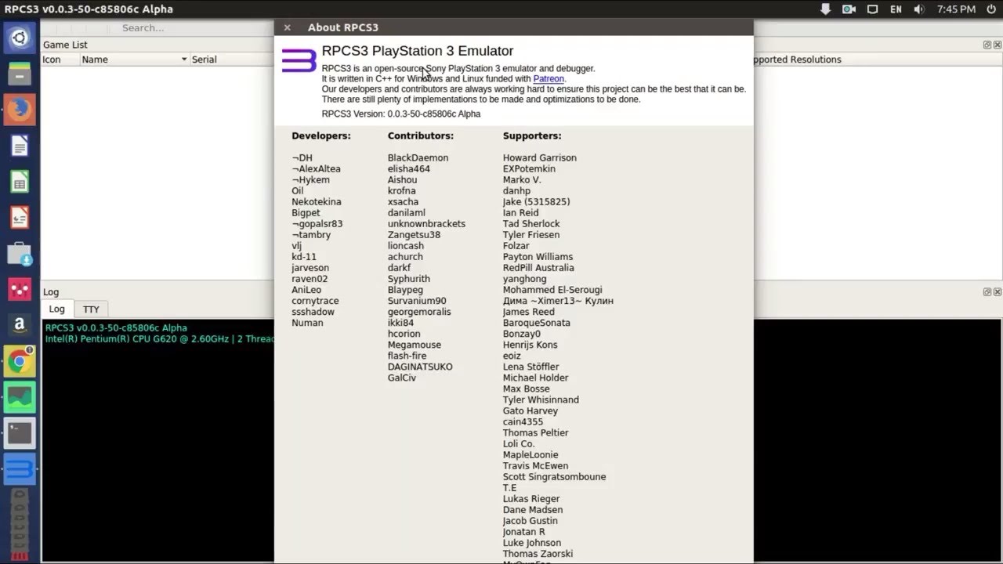Click the Developers heading
1003x564 pixels.
pos(321,136)
